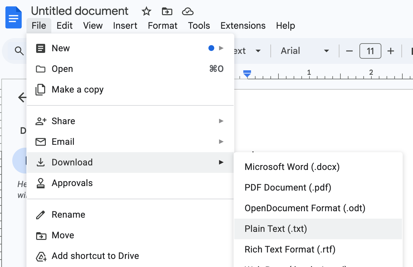Star the Untitled document
Screen dimensions: 413x267
click(x=146, y=12)
